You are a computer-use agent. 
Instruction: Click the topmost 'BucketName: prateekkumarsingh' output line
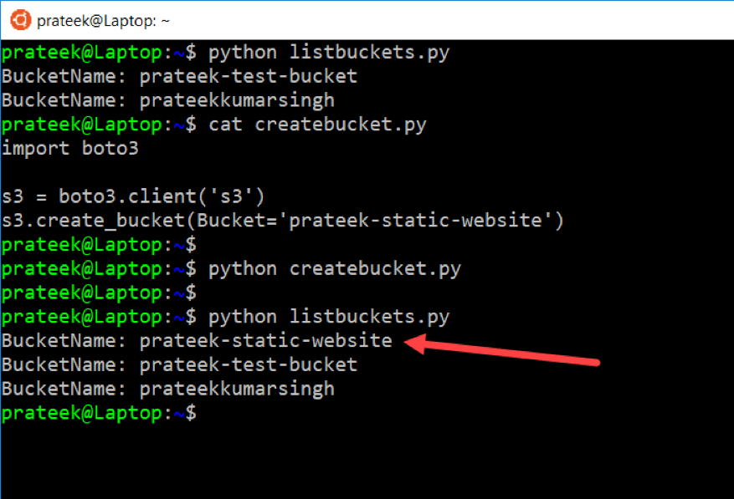167,100
